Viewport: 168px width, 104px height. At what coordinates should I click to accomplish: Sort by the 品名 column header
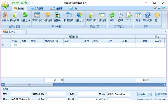tap(73, 41)
